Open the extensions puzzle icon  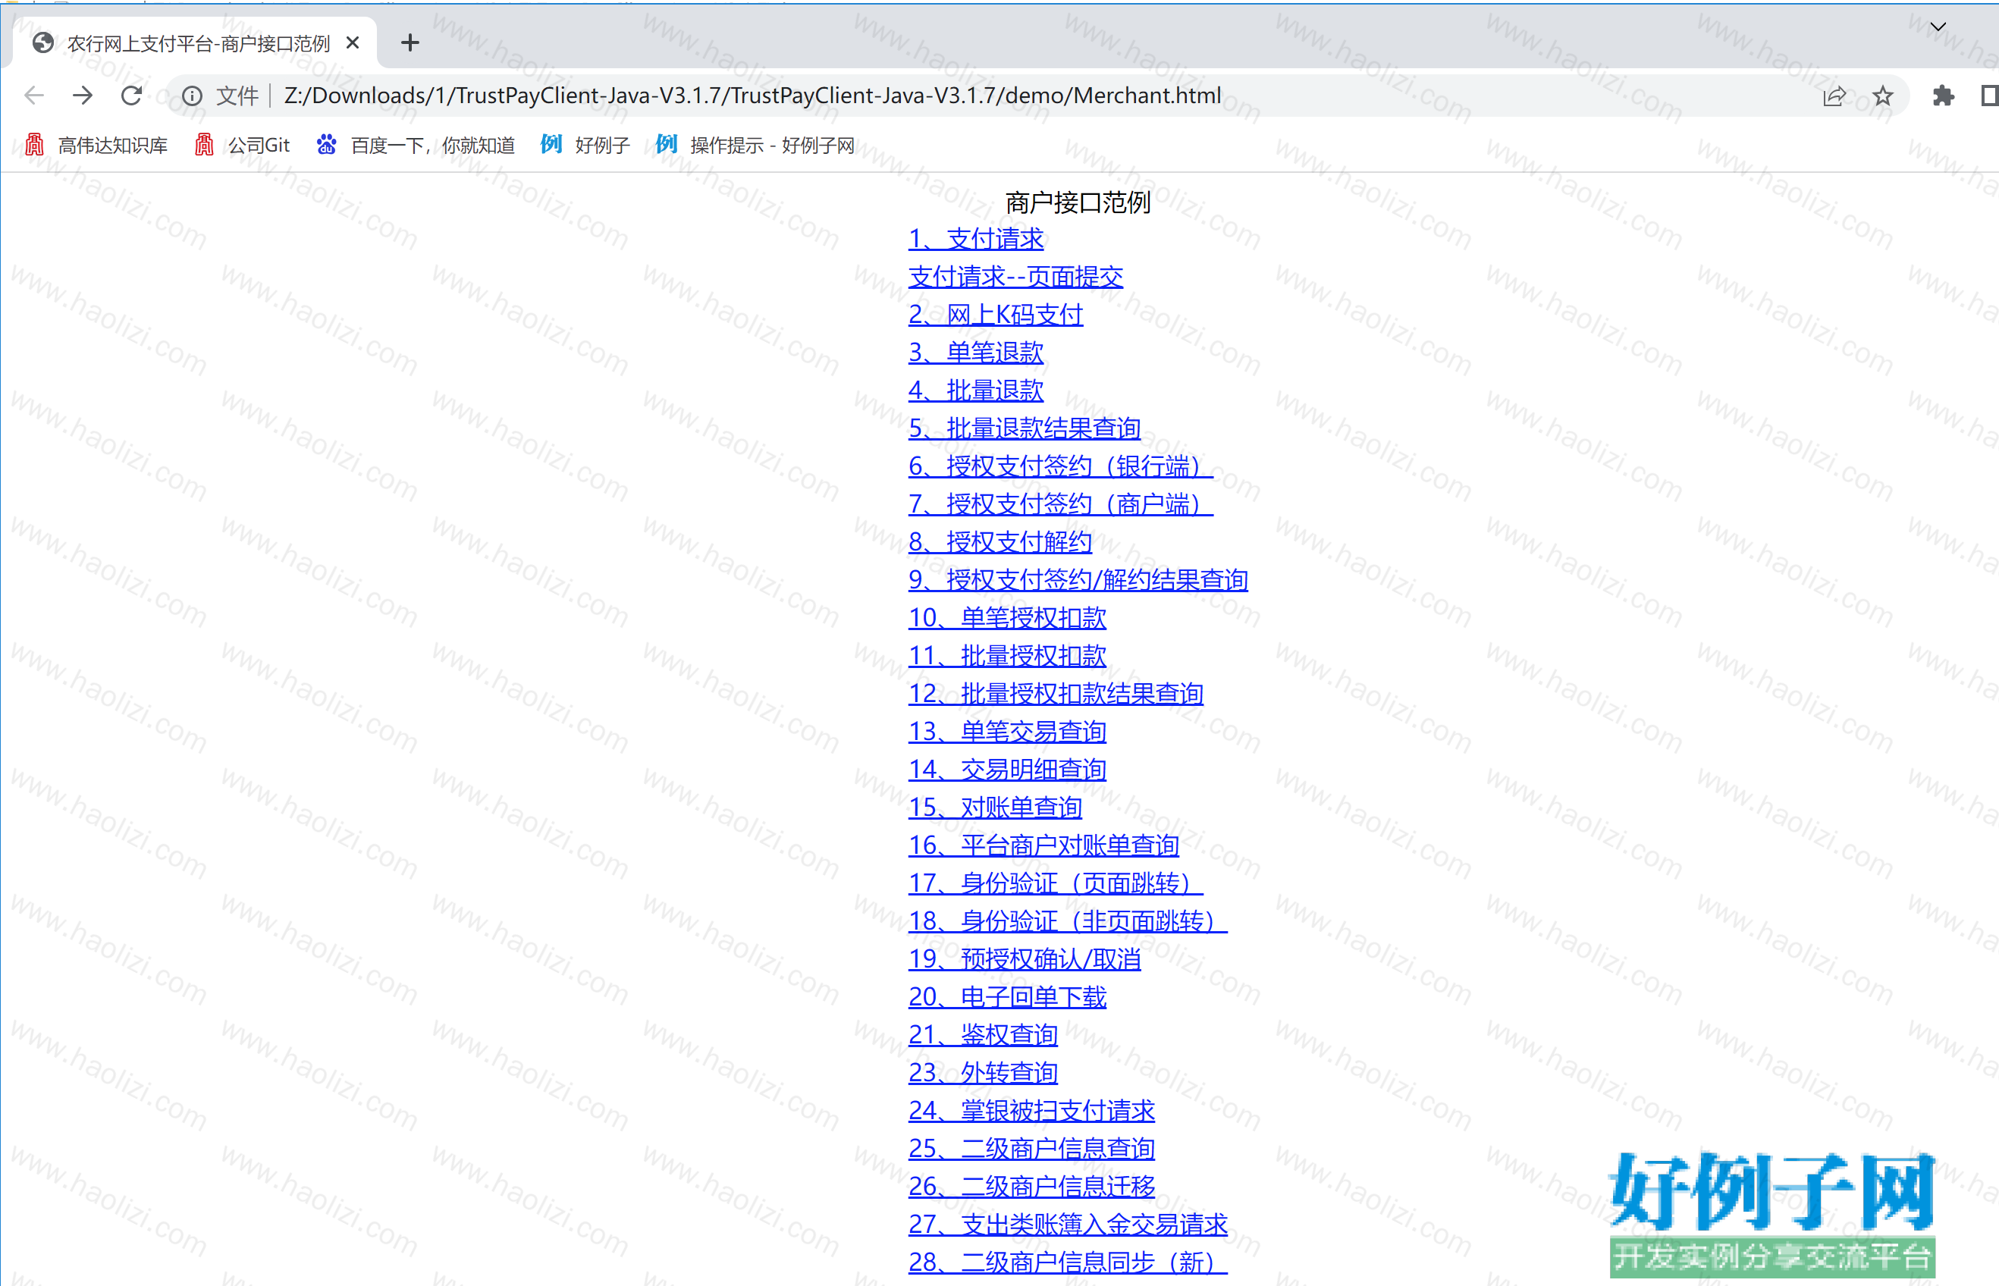(1943, 96)
